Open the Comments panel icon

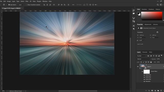point(134,14)
